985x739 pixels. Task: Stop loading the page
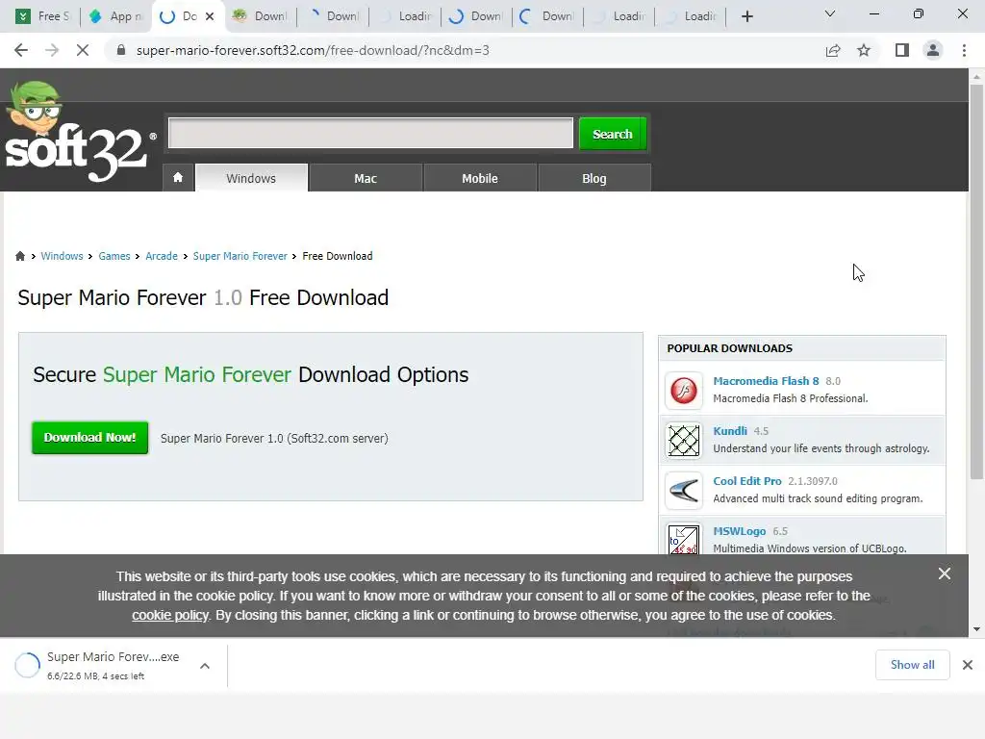[x=83, y=50]
